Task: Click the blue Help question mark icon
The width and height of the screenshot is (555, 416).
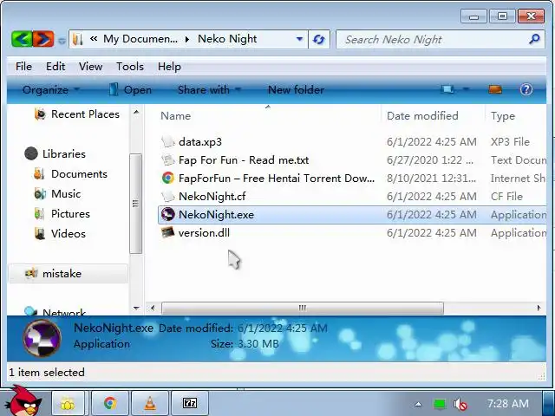Action: (526, 89)
